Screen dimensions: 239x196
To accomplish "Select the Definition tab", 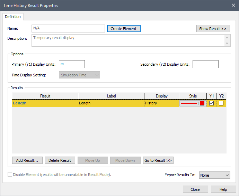I will tap(13, 17).
